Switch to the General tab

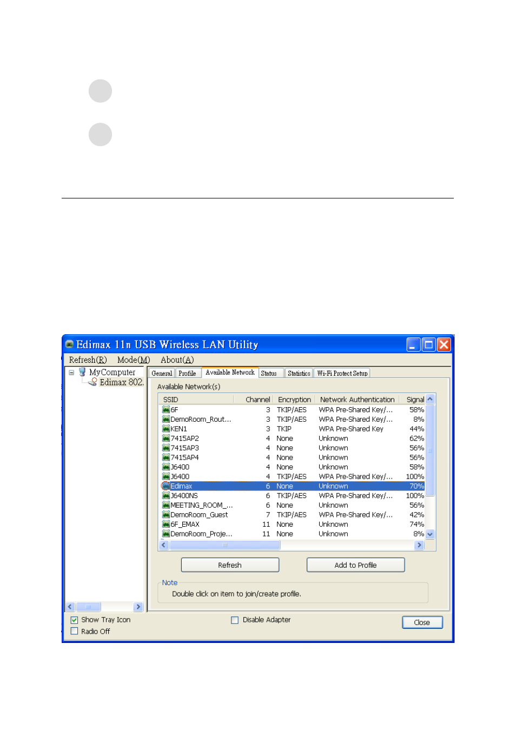(162, 373)
